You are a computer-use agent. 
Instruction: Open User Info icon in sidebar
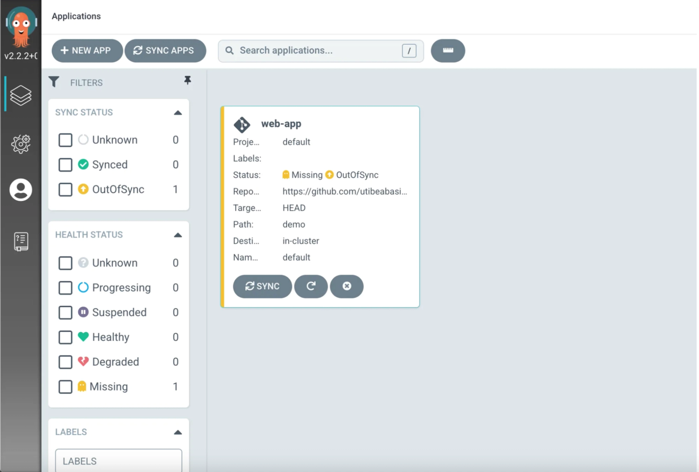click(x=21, y=190)
